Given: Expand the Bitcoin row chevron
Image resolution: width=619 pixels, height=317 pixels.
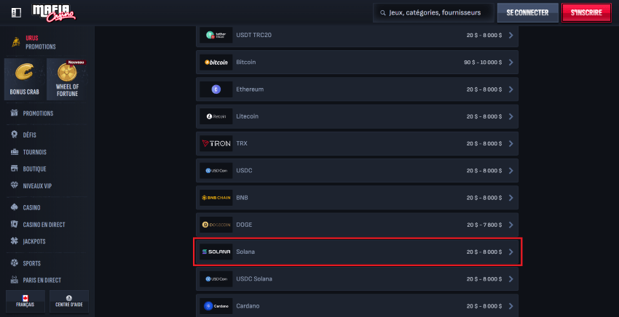Looking at the screenshot, I should (x=510, y=63).
